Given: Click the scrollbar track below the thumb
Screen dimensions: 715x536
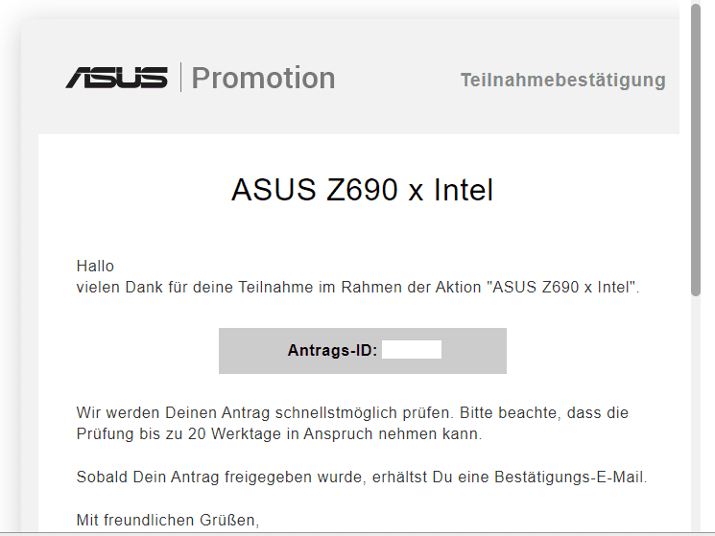Looking at the screenshot, I should click(x=697, y=412).
